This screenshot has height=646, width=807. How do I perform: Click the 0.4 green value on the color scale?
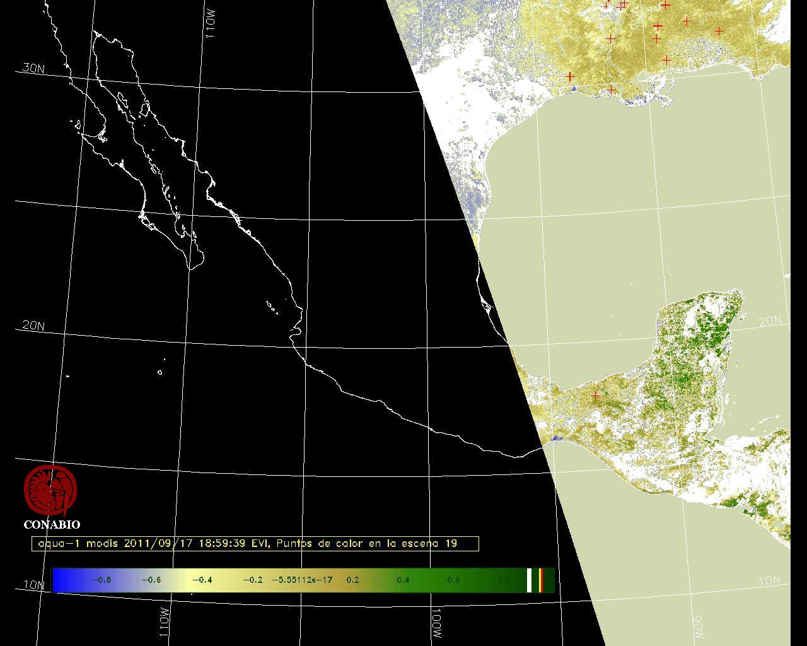point(403,580)
